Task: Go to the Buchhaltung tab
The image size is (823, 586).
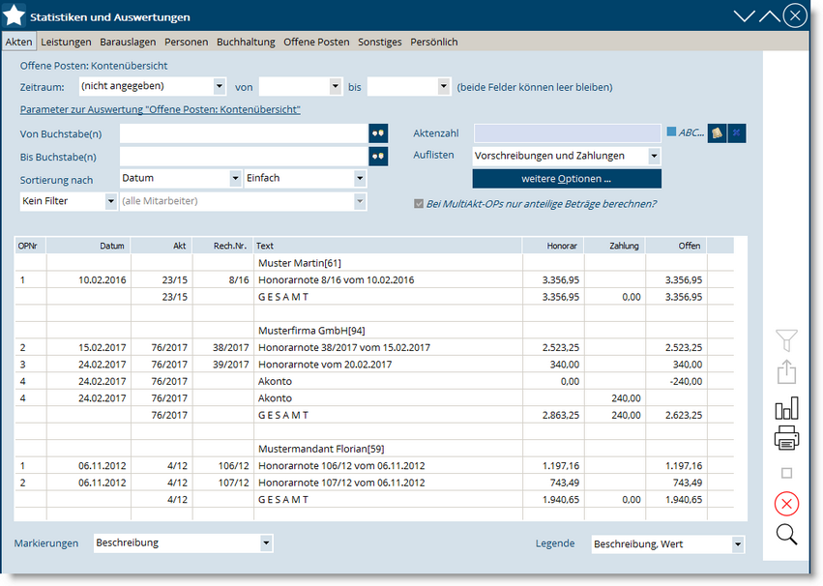Action: coord(246,42)
